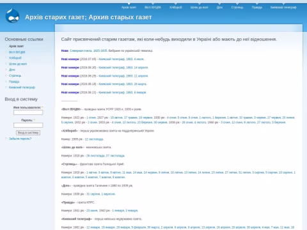
Task: Open Вісті ВУЦВК issue '17 травня'
Action: (130, 118)
